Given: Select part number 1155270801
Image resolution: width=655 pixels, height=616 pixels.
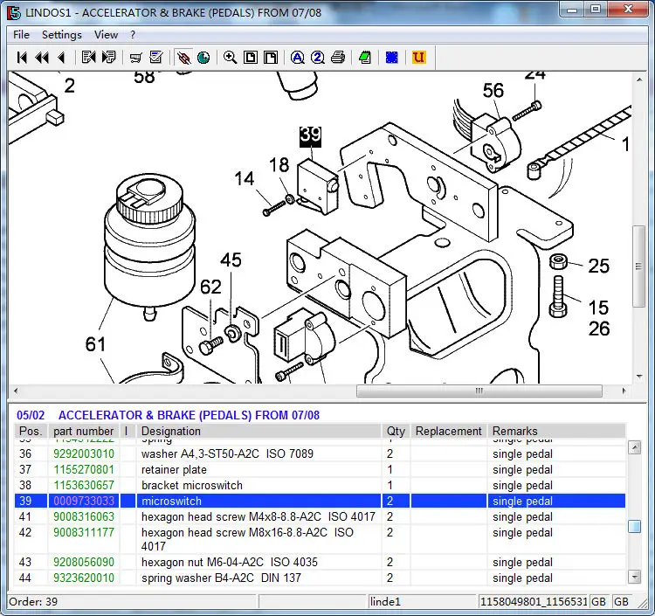Looking at the screenshot, I should [x=84, y=470].
